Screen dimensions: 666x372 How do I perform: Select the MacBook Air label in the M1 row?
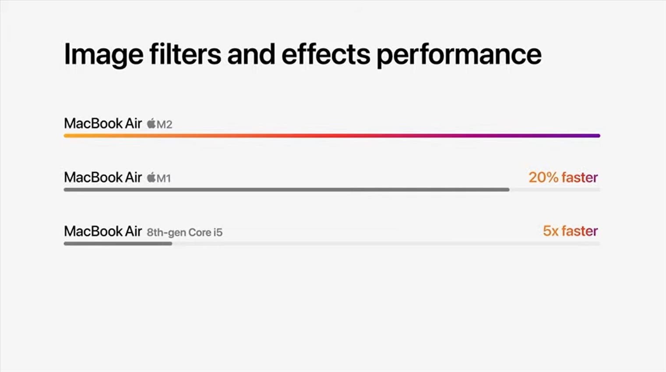pyautogui.click(x=103, y=177)
